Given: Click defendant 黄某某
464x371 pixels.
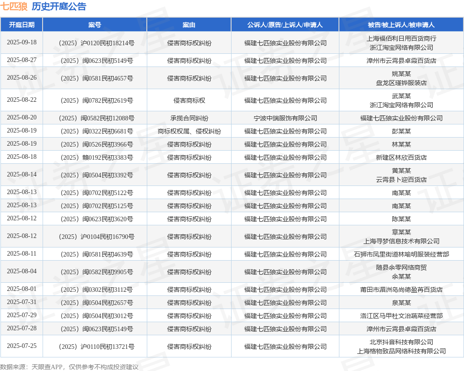Looking at the screenshot, I should pos(401,171).
